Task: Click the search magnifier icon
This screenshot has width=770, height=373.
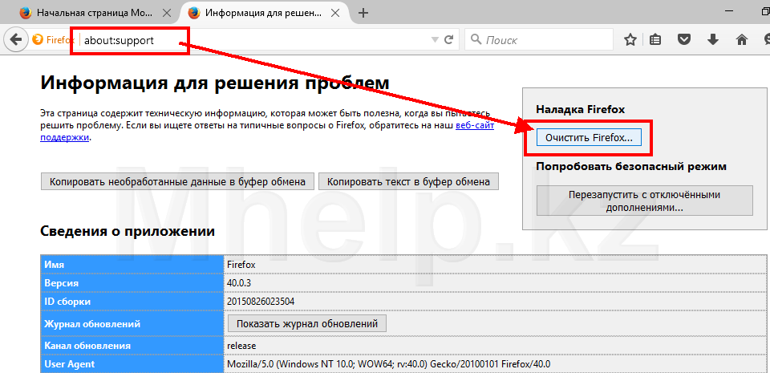Action: coord(476,39)
